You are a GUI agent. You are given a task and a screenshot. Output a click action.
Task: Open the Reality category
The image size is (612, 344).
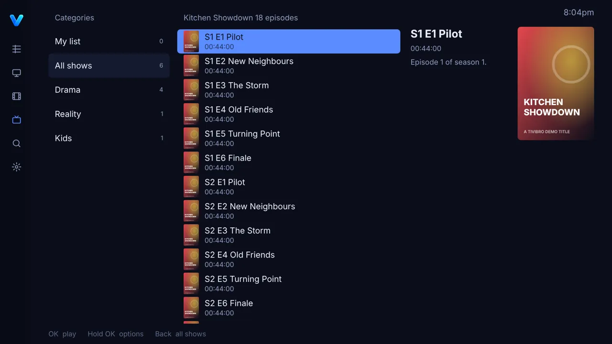point(109,114)
